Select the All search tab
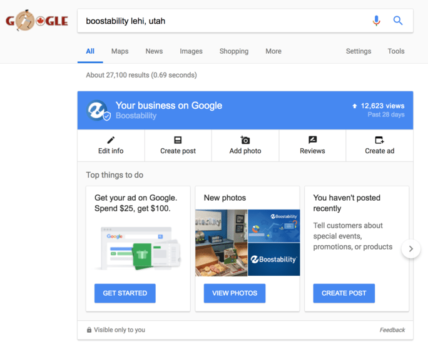This screenshot has width=428, height=349. [90, 51]
